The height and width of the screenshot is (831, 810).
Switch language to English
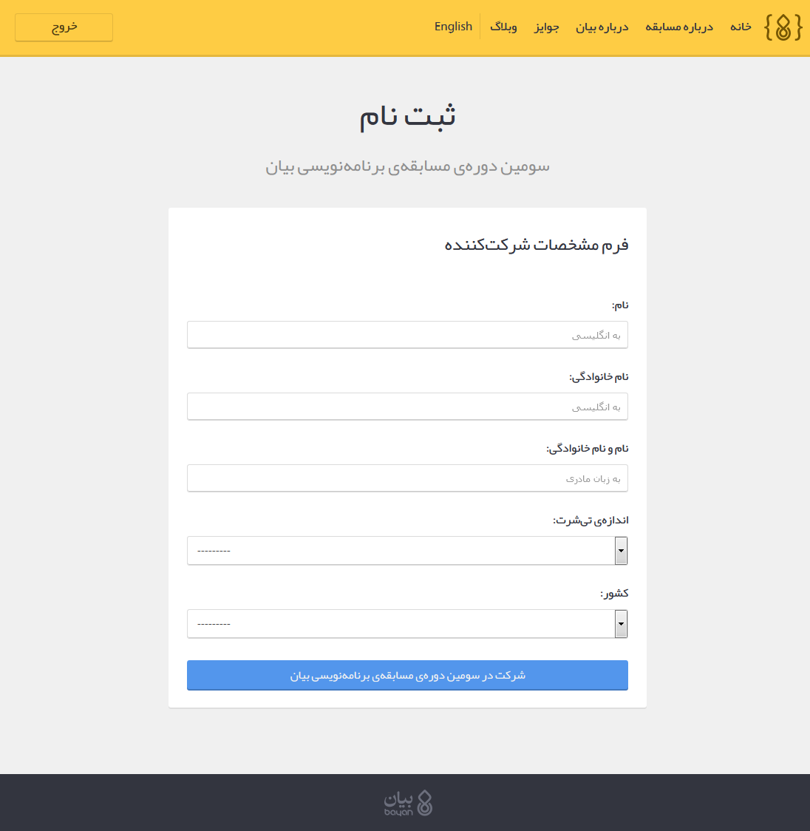point(453,27)
